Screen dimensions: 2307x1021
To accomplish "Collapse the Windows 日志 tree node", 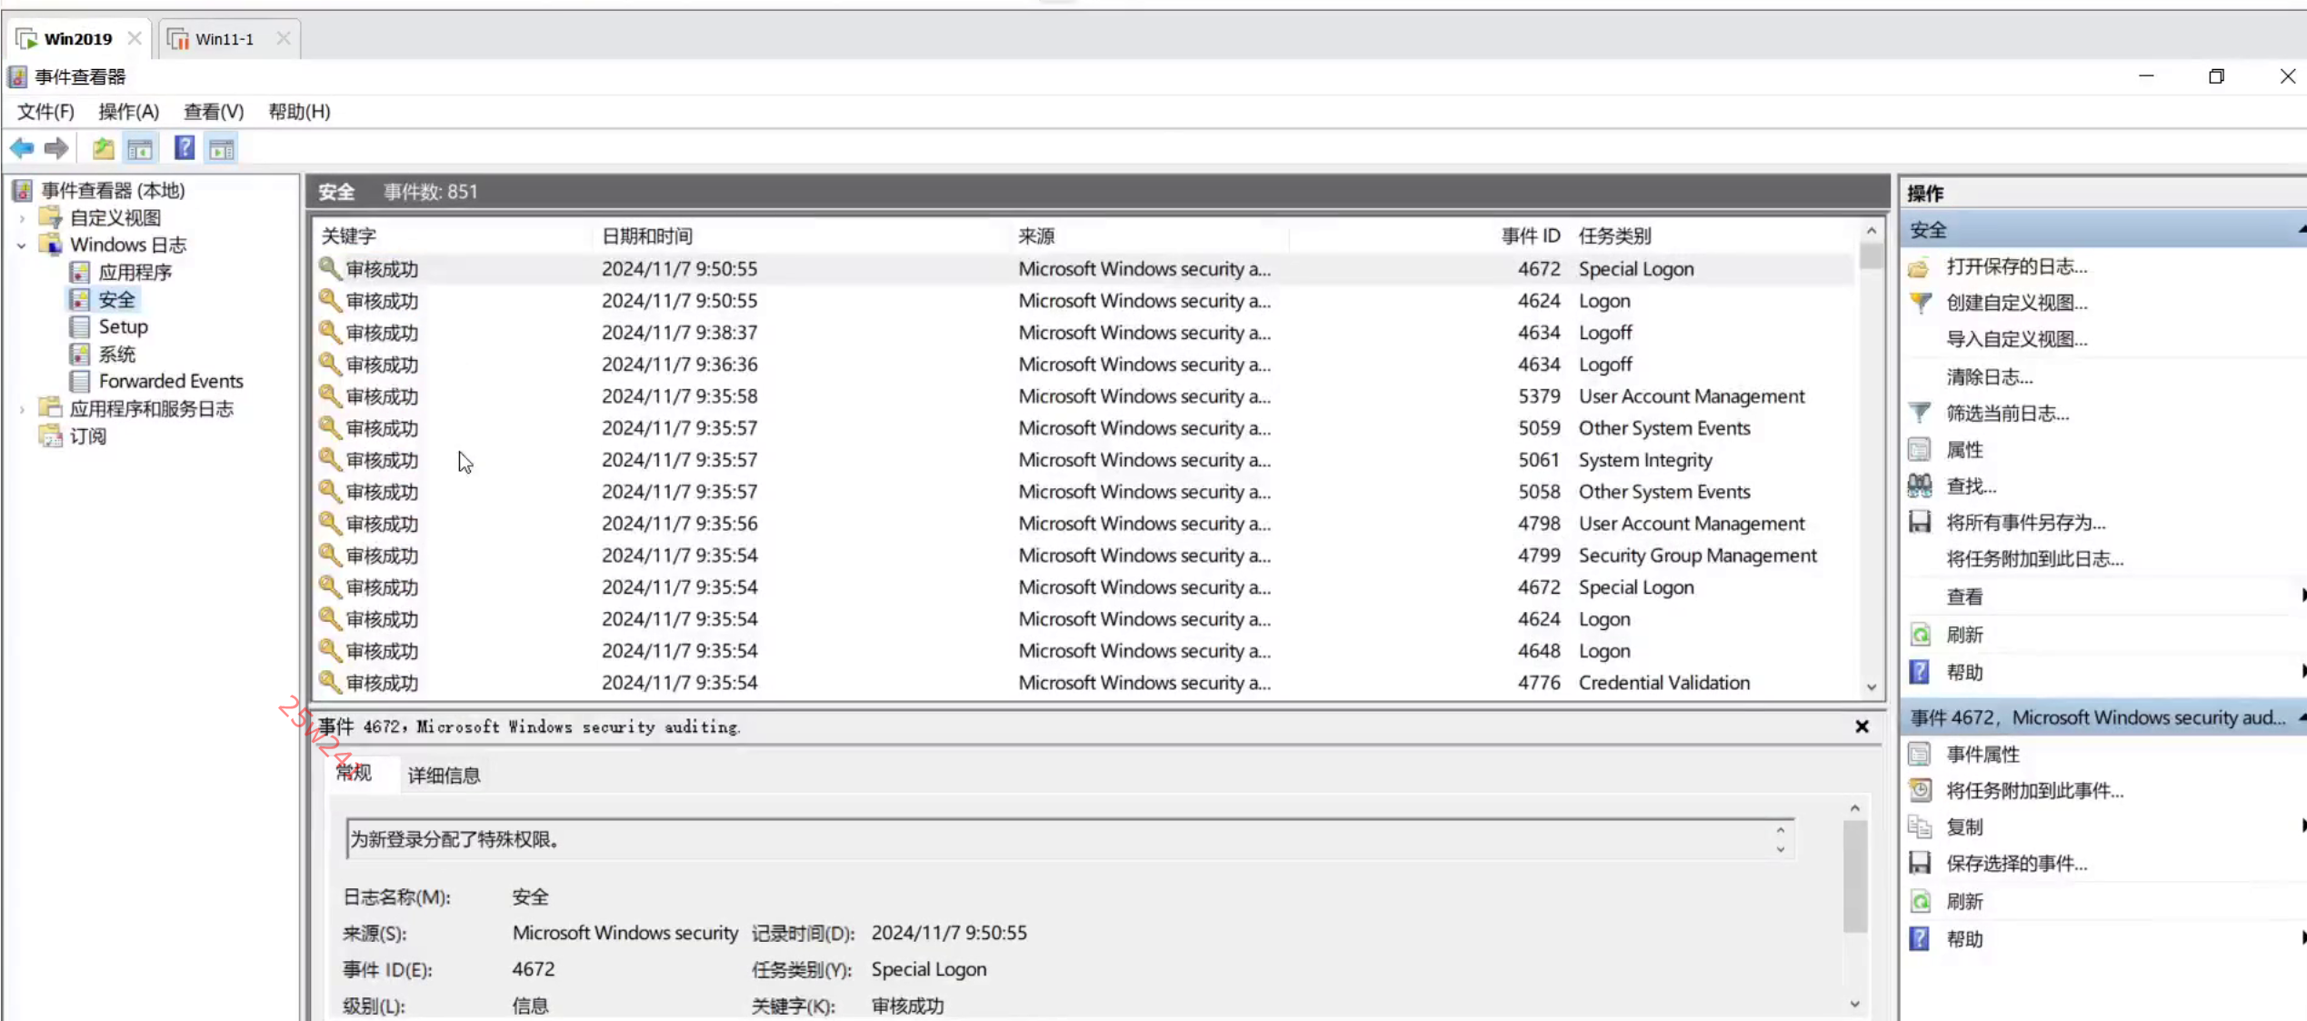I will [22, 245].
